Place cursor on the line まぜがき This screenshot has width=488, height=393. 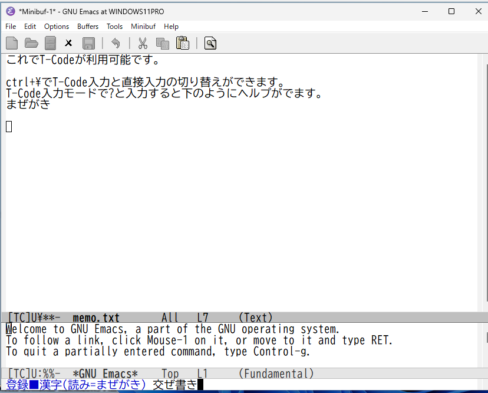pos(28,104)
